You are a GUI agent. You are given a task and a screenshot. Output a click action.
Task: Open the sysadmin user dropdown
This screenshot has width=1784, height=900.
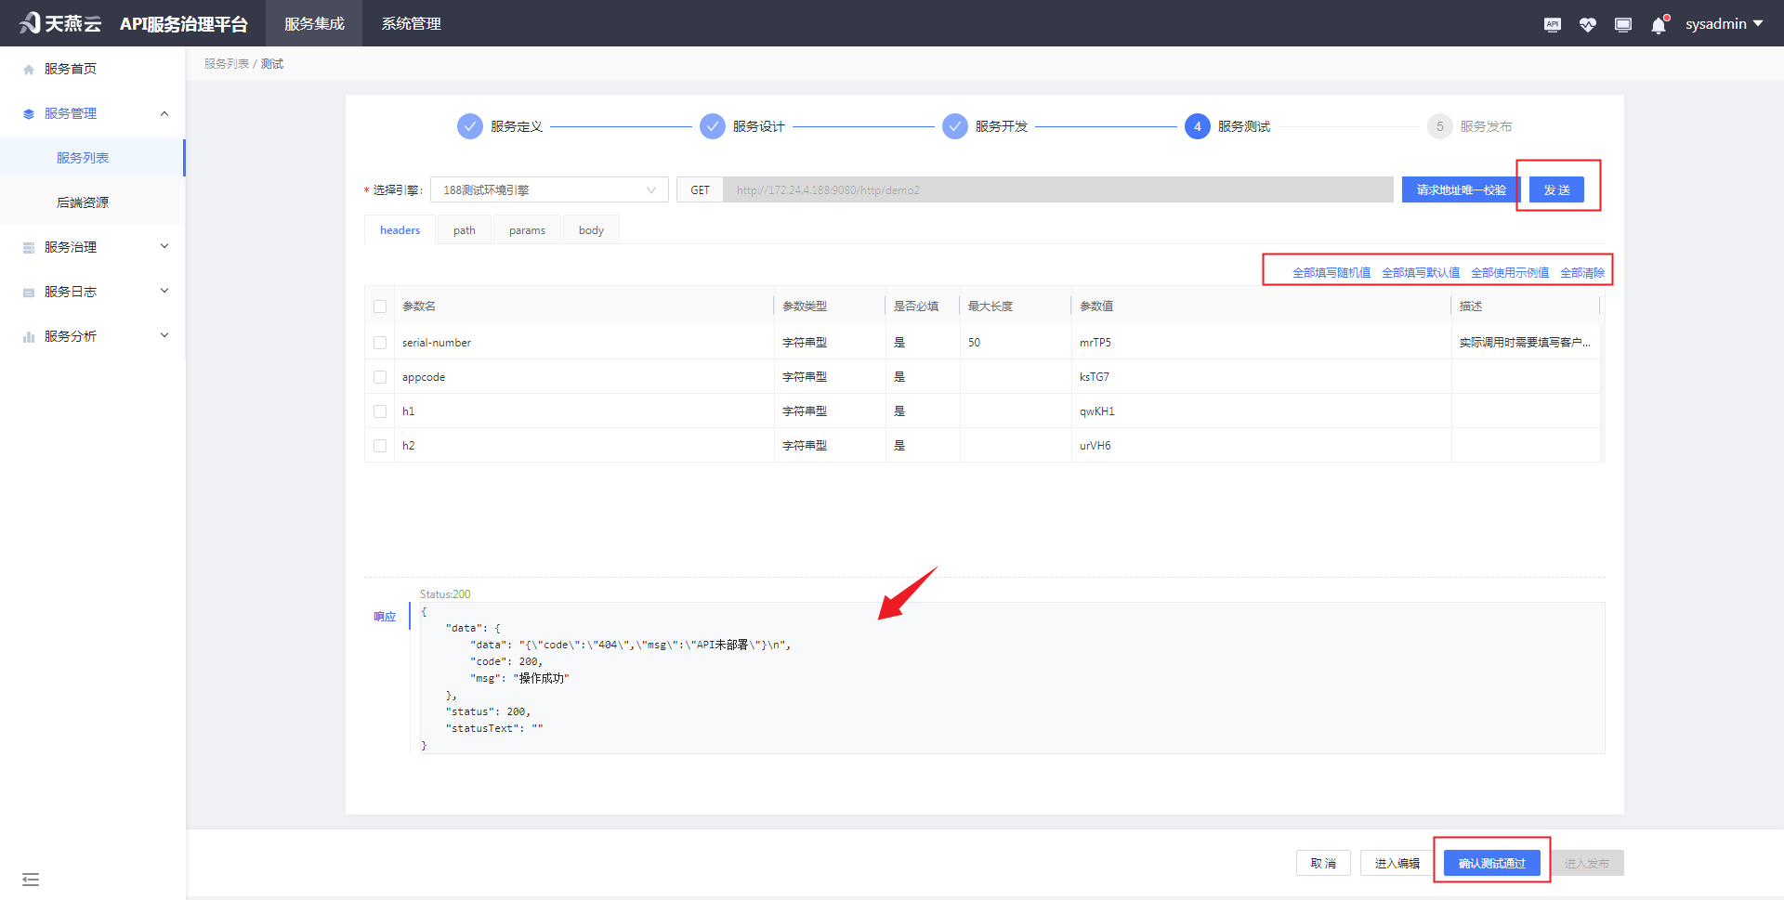pyautogui.click(x=1724, y=24)
